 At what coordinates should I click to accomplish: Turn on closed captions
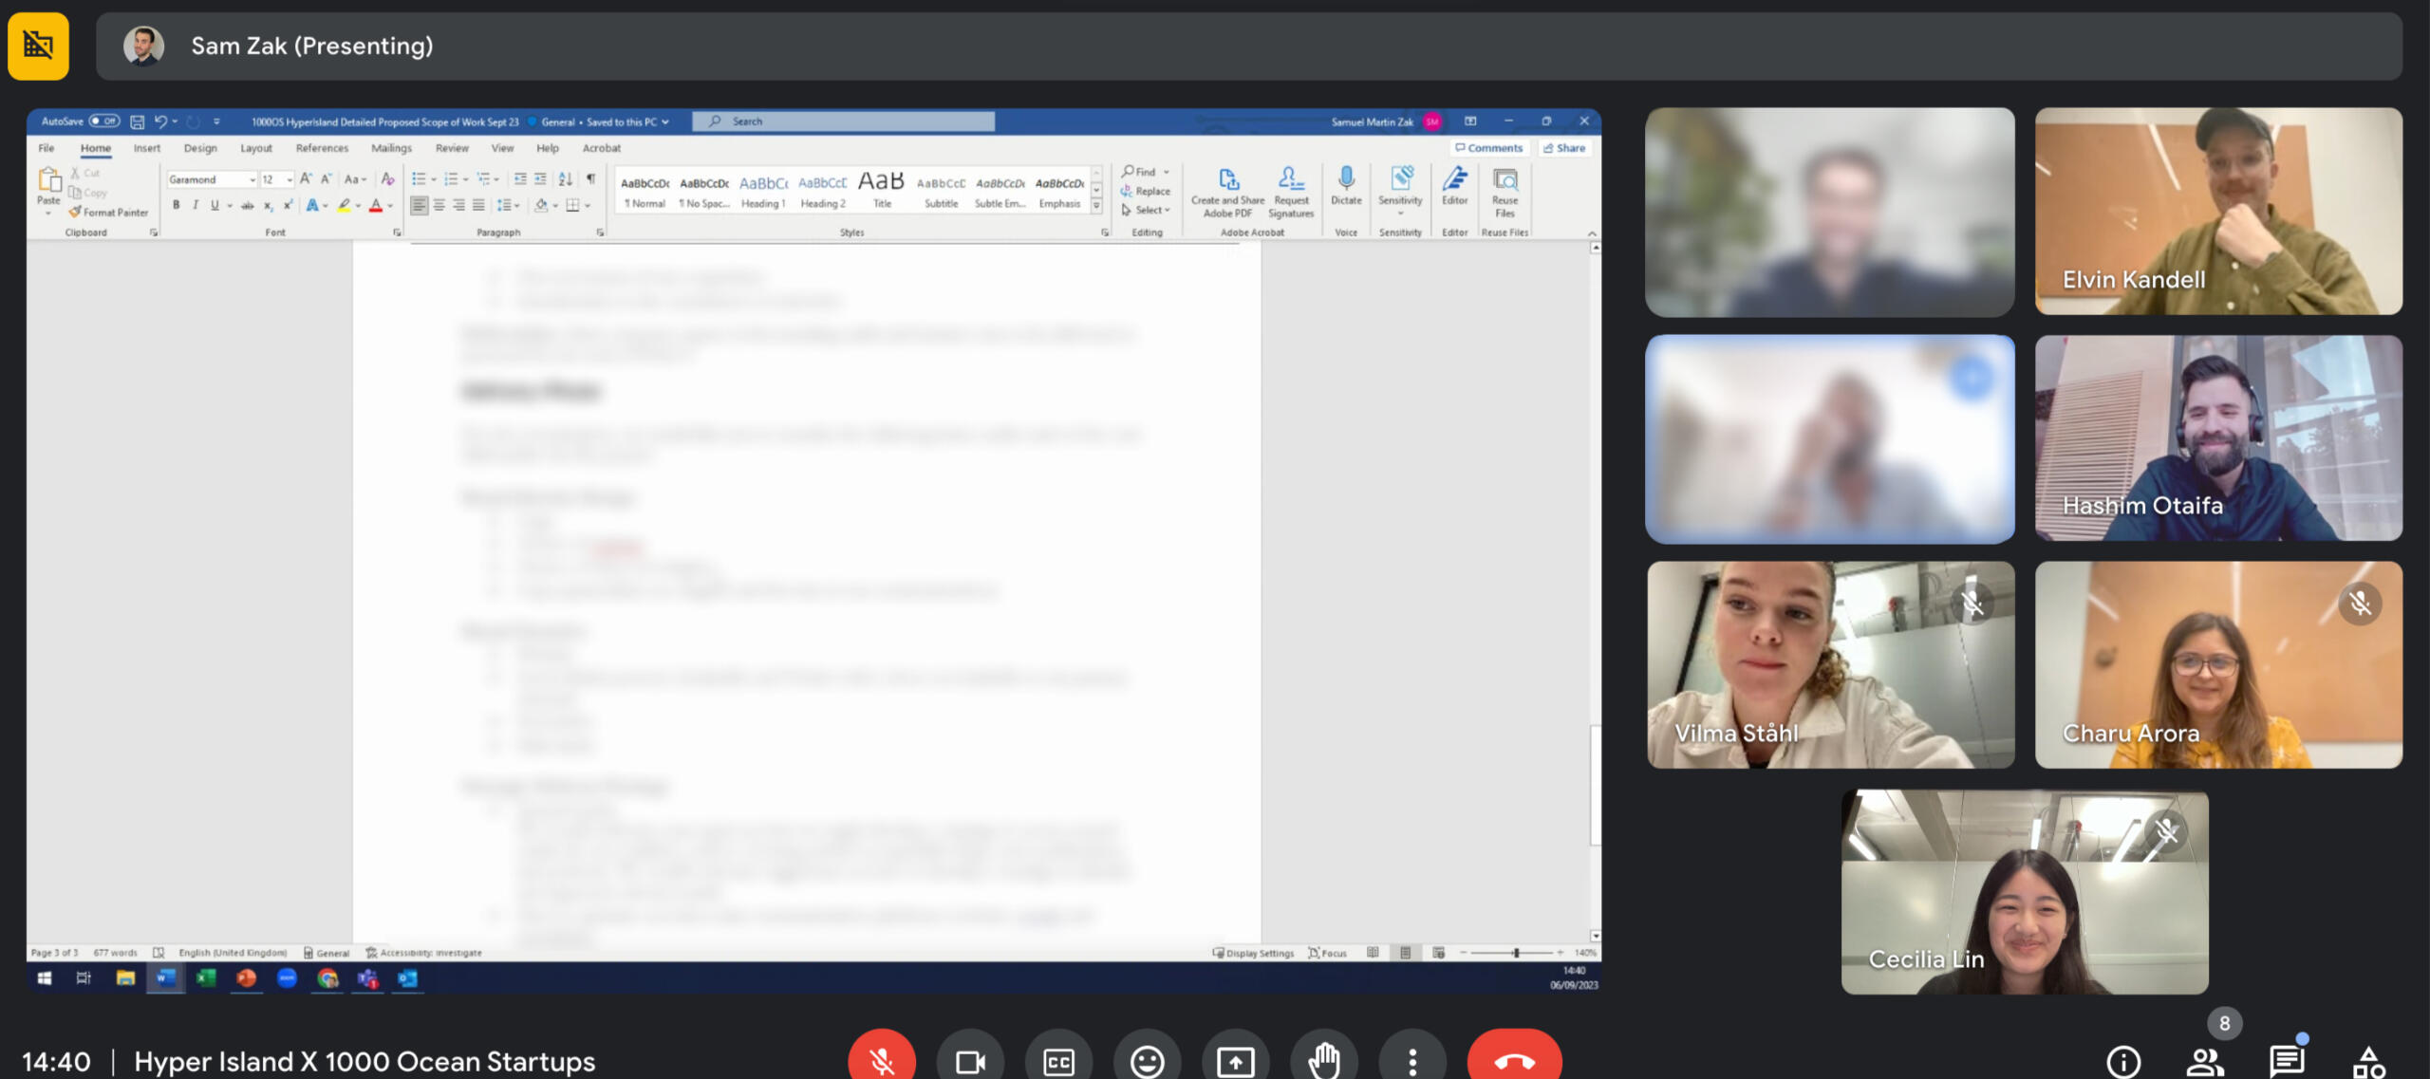[x=1058, y=1061]
